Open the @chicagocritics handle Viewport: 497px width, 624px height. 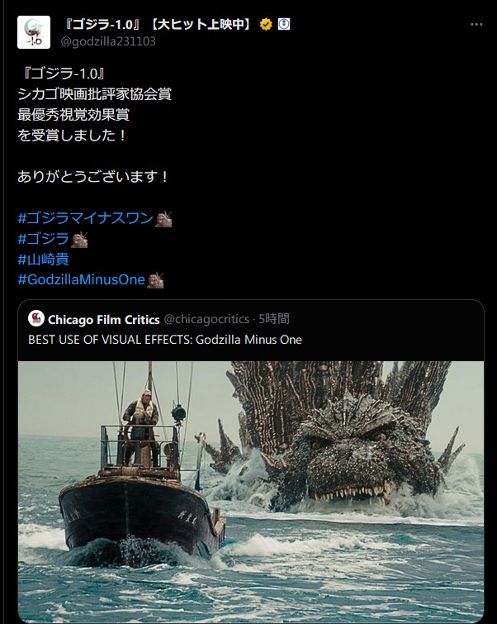point(206,319)
